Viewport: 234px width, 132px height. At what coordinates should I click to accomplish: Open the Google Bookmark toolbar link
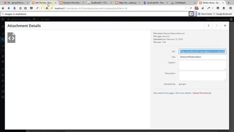pos(222,14)
